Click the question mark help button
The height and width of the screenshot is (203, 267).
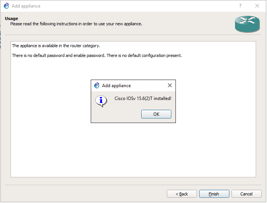(x=240, y=6)
